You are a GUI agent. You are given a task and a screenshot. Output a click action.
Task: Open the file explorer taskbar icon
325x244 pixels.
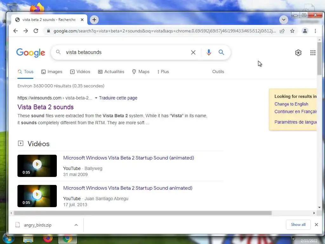(28, 240)
